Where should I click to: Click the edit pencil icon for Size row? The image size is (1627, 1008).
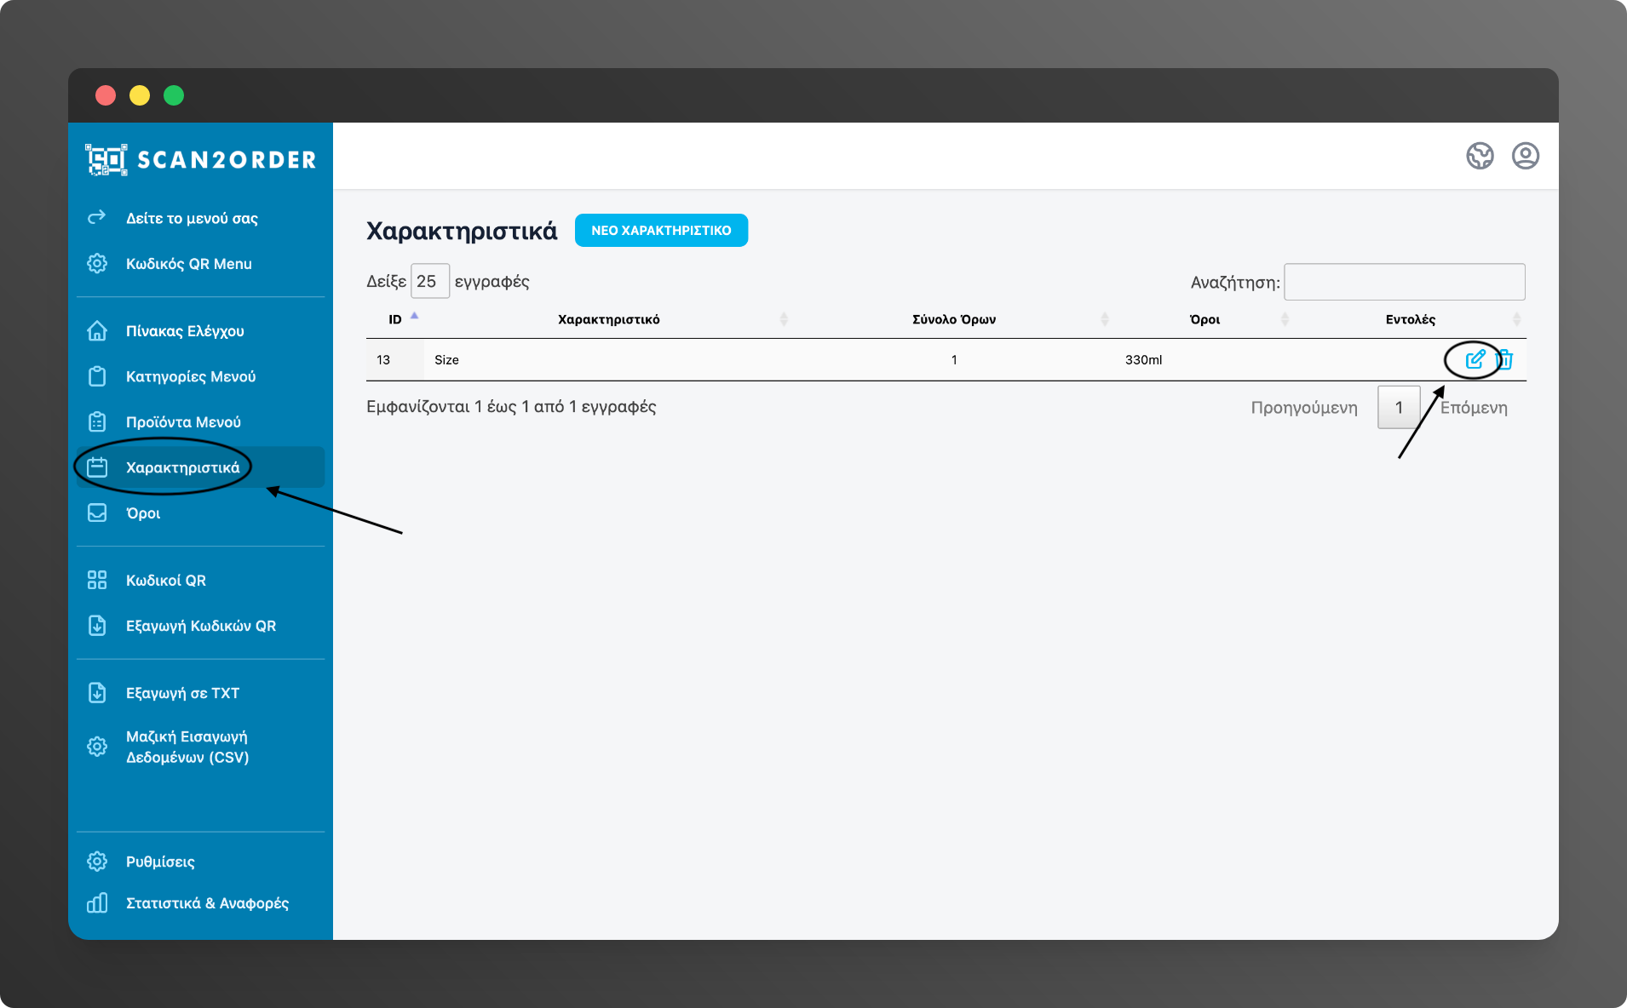pyautogui.click(x=1475, y=359)
